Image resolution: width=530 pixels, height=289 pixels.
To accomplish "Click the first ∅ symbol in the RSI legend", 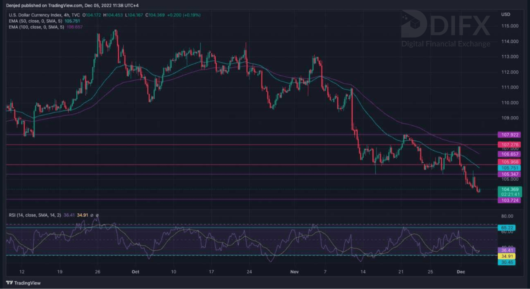I will pos(92,215).
